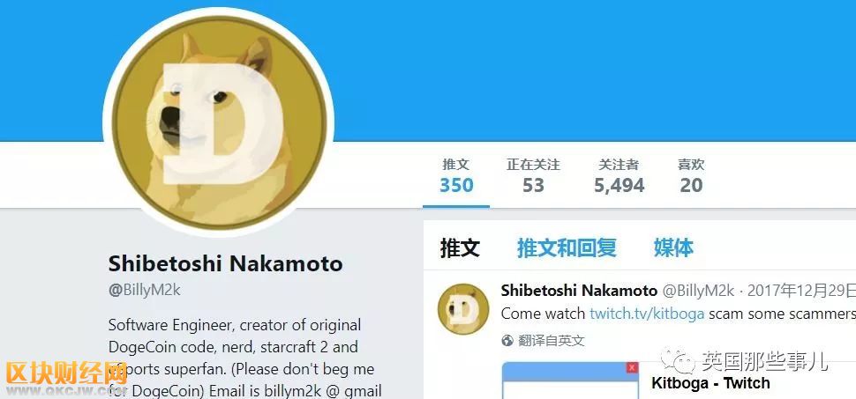This screenshot has width=856, height=399.
Task: Open the 关注者 list showing 5,494
Action: point(619,176)
